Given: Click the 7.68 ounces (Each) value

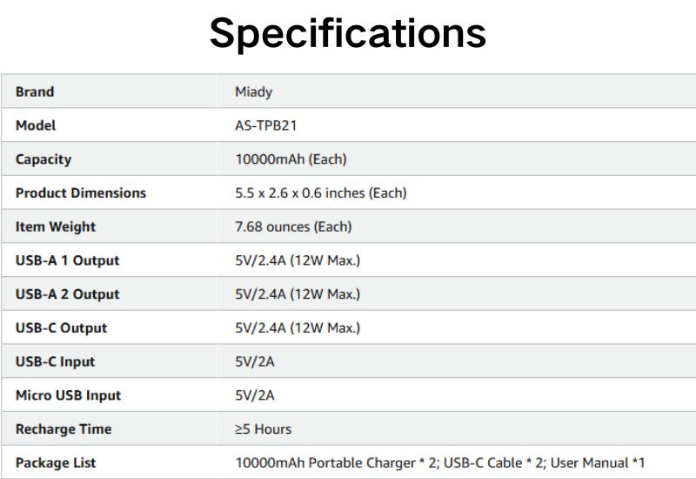Looking at the screenshot, I should pos(293,226).
